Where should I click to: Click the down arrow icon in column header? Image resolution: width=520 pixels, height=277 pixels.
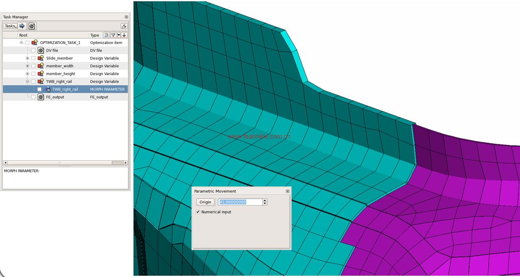[124, 35]
